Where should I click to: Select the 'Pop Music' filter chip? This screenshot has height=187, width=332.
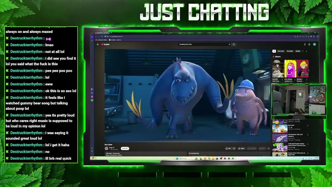tap(290, 51)
